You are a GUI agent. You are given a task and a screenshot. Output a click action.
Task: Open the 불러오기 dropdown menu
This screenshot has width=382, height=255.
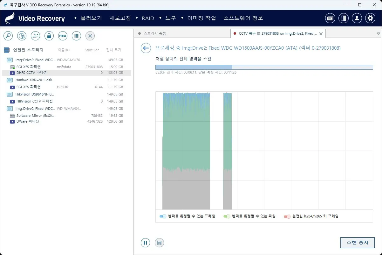point(88,18)
